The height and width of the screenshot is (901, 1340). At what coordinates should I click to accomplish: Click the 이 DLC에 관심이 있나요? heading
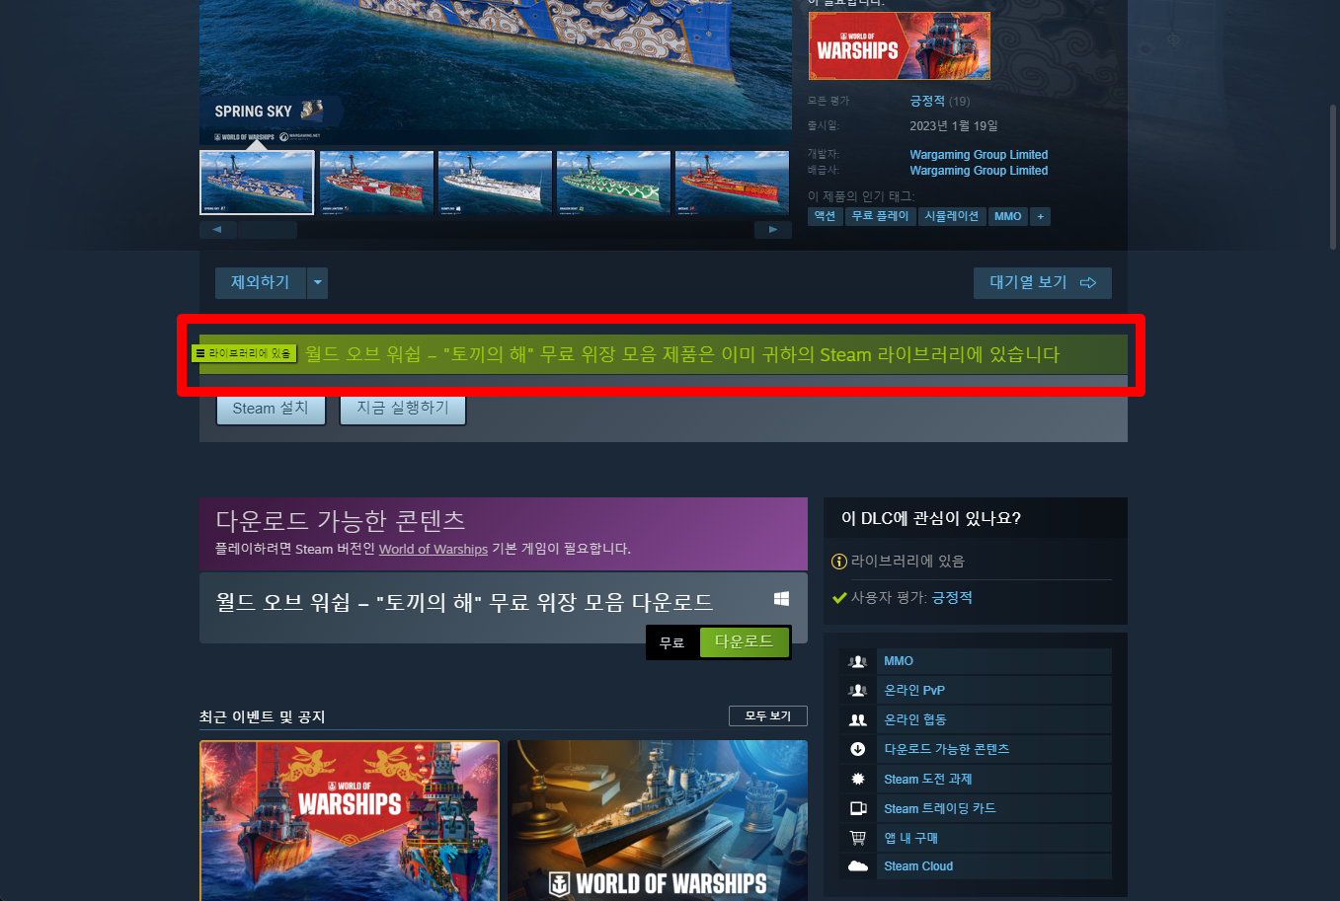[x=931, y=518]
